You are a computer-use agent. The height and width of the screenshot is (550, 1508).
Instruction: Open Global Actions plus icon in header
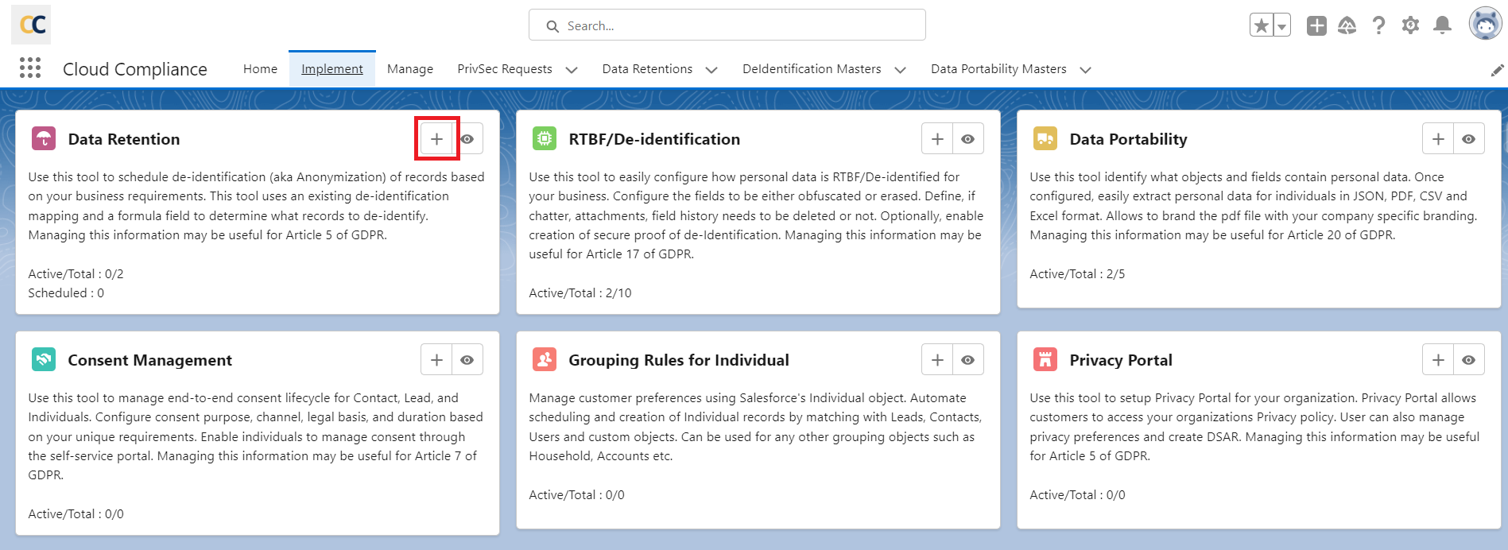1316,25
